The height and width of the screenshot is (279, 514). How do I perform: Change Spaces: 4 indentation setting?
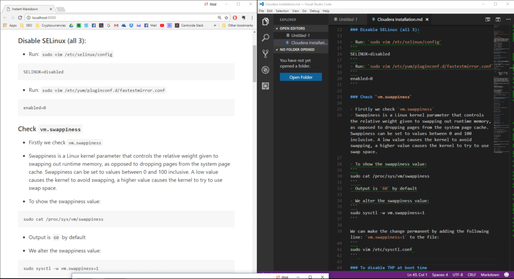coord(440,275)
